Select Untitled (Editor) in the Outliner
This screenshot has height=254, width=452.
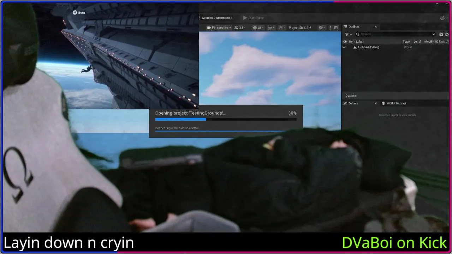pyautogui.click(x=369, y=47)
